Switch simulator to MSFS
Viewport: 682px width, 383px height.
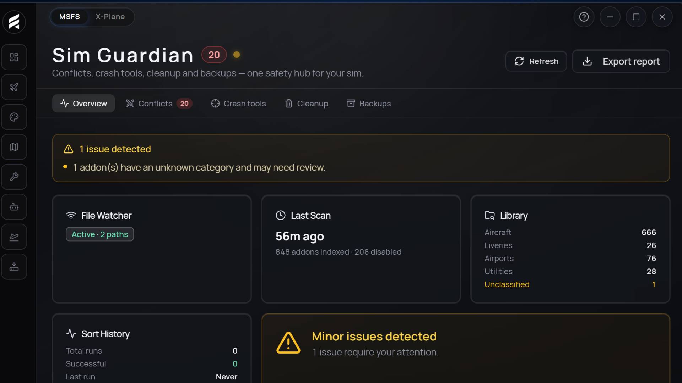tap(70, 17)
